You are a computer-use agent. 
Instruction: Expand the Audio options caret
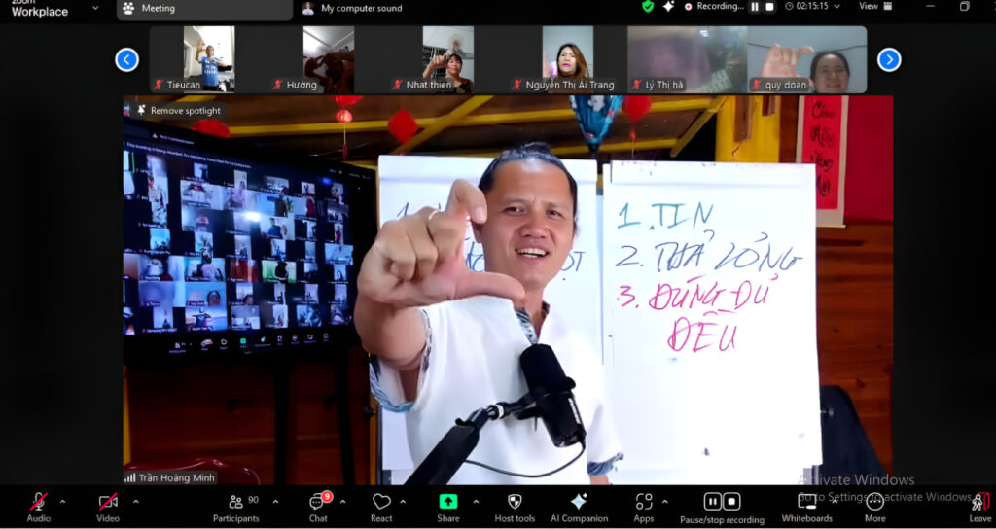click(x=62, y=501)
